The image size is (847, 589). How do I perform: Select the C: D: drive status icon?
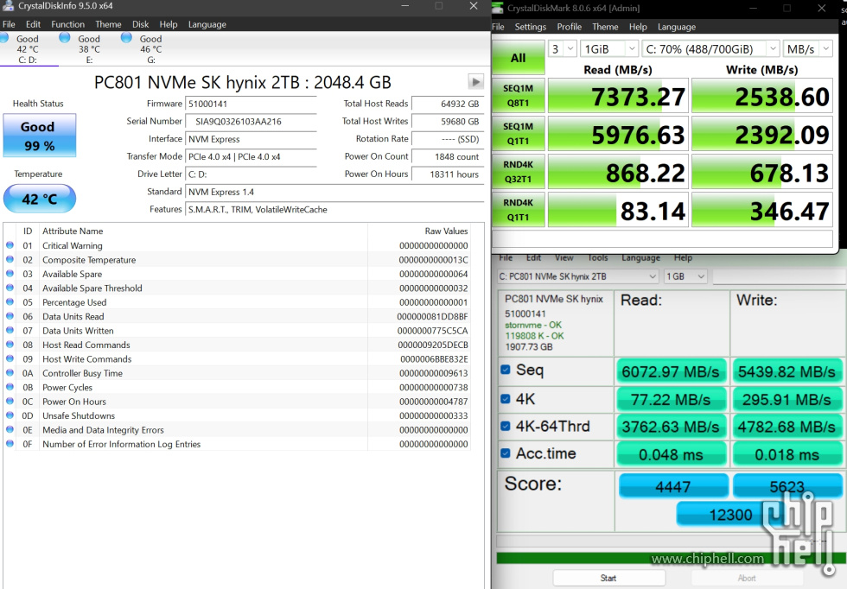(x=3, y=38)
